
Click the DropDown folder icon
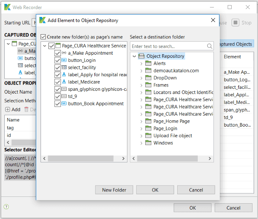(x=148, y=77)
